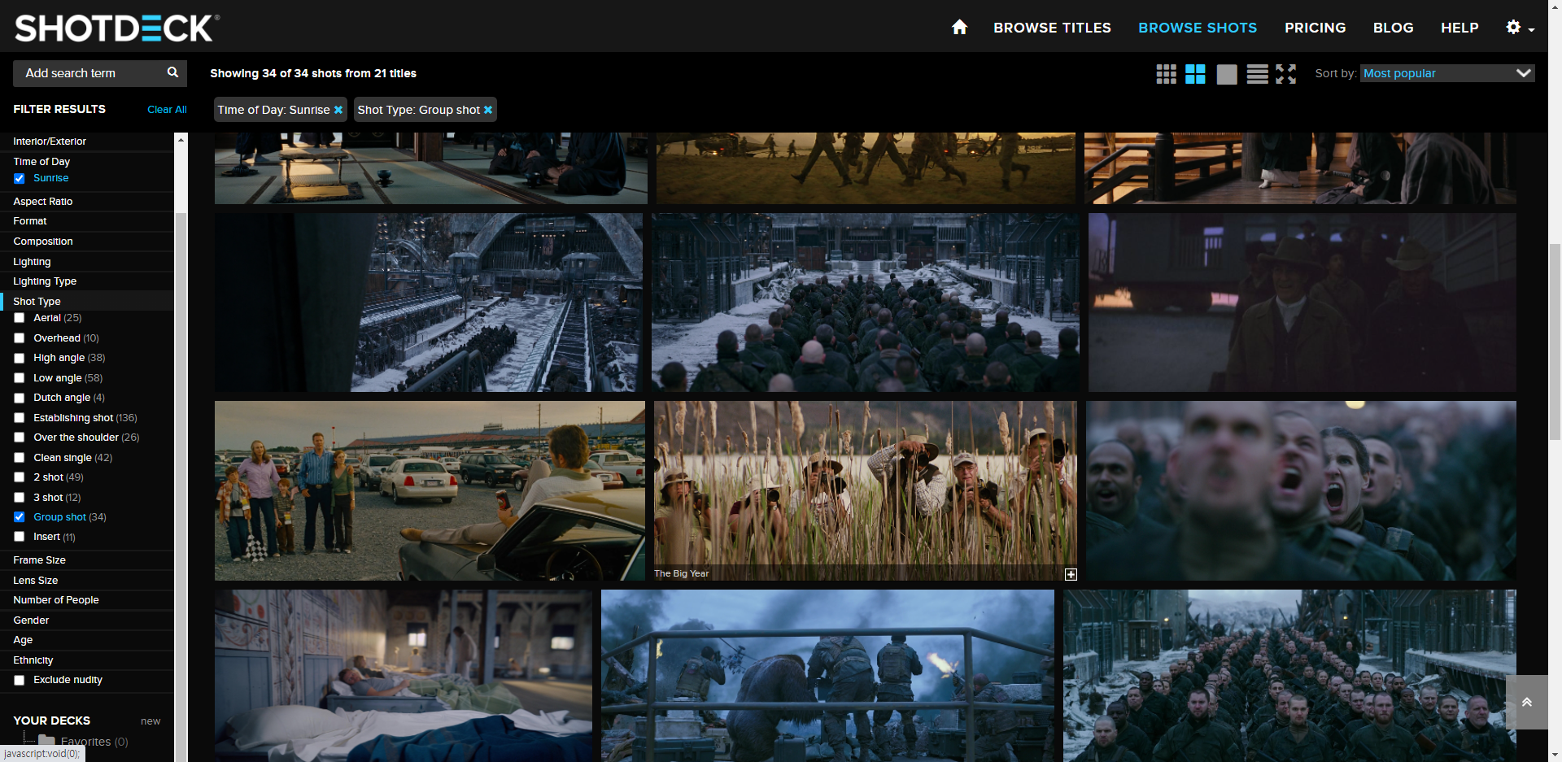Screen dimensions: 1562x762
Task: Open the snowy train depot thumbnail
Action: (429, 303)
